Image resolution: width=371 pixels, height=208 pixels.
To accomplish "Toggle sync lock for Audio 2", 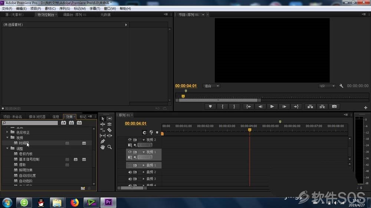I will click(135, 172).
